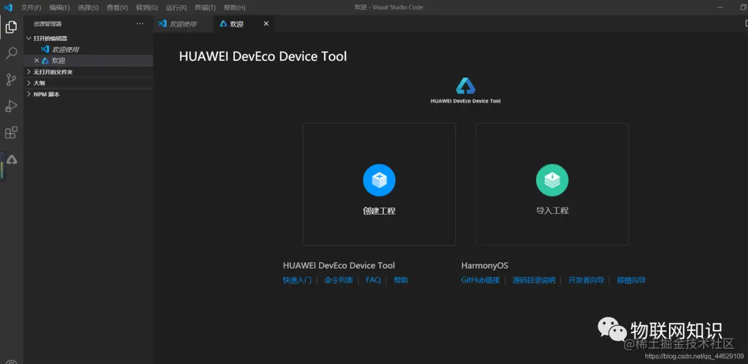
Task: Open the DevEco Device Tool activity bar icon
Action: 12,160
